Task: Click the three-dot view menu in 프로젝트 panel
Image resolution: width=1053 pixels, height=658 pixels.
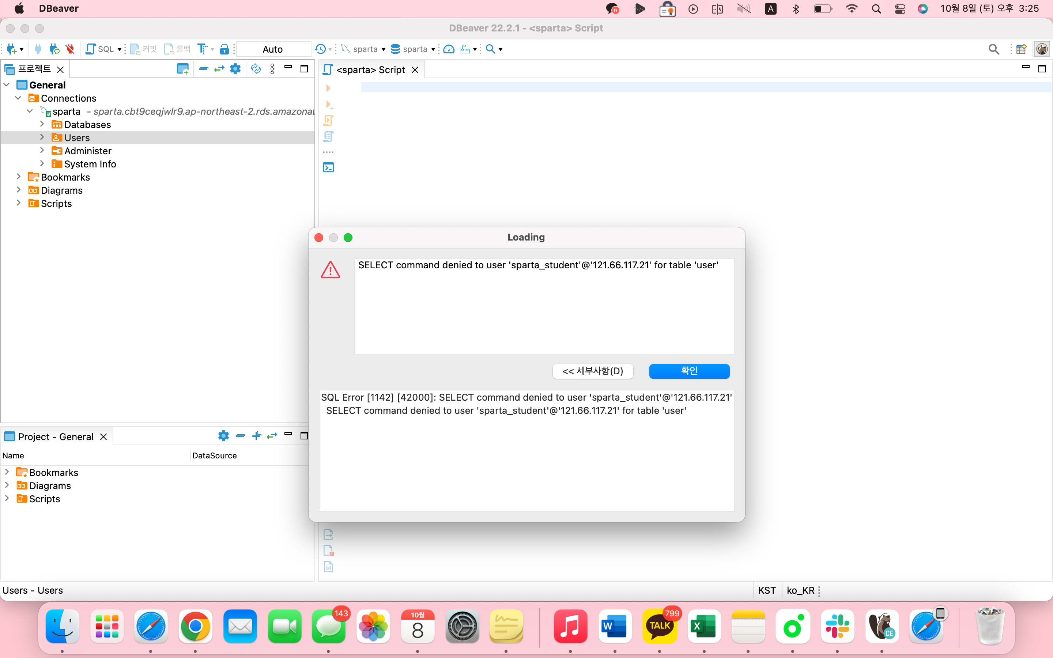Action: coord(272,69)
